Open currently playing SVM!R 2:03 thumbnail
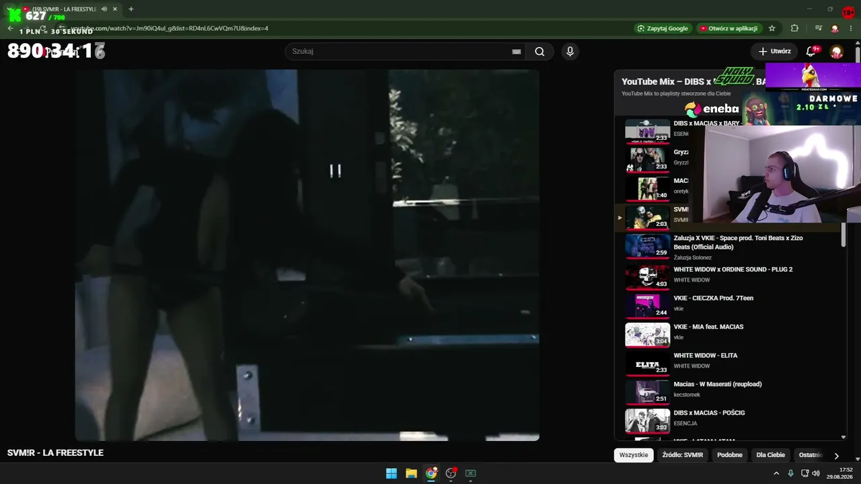 click(647, 216)
